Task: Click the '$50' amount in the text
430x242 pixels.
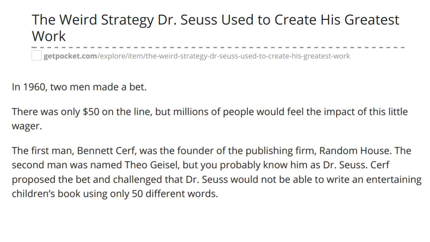Action: [x=91, y=112]
